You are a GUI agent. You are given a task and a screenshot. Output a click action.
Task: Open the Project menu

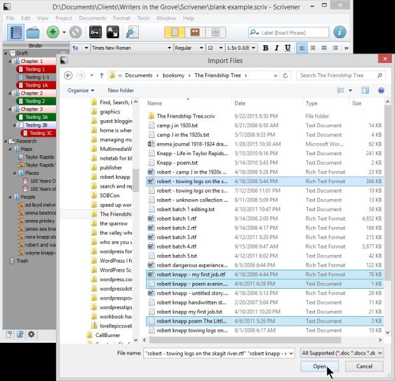(64, 18)
